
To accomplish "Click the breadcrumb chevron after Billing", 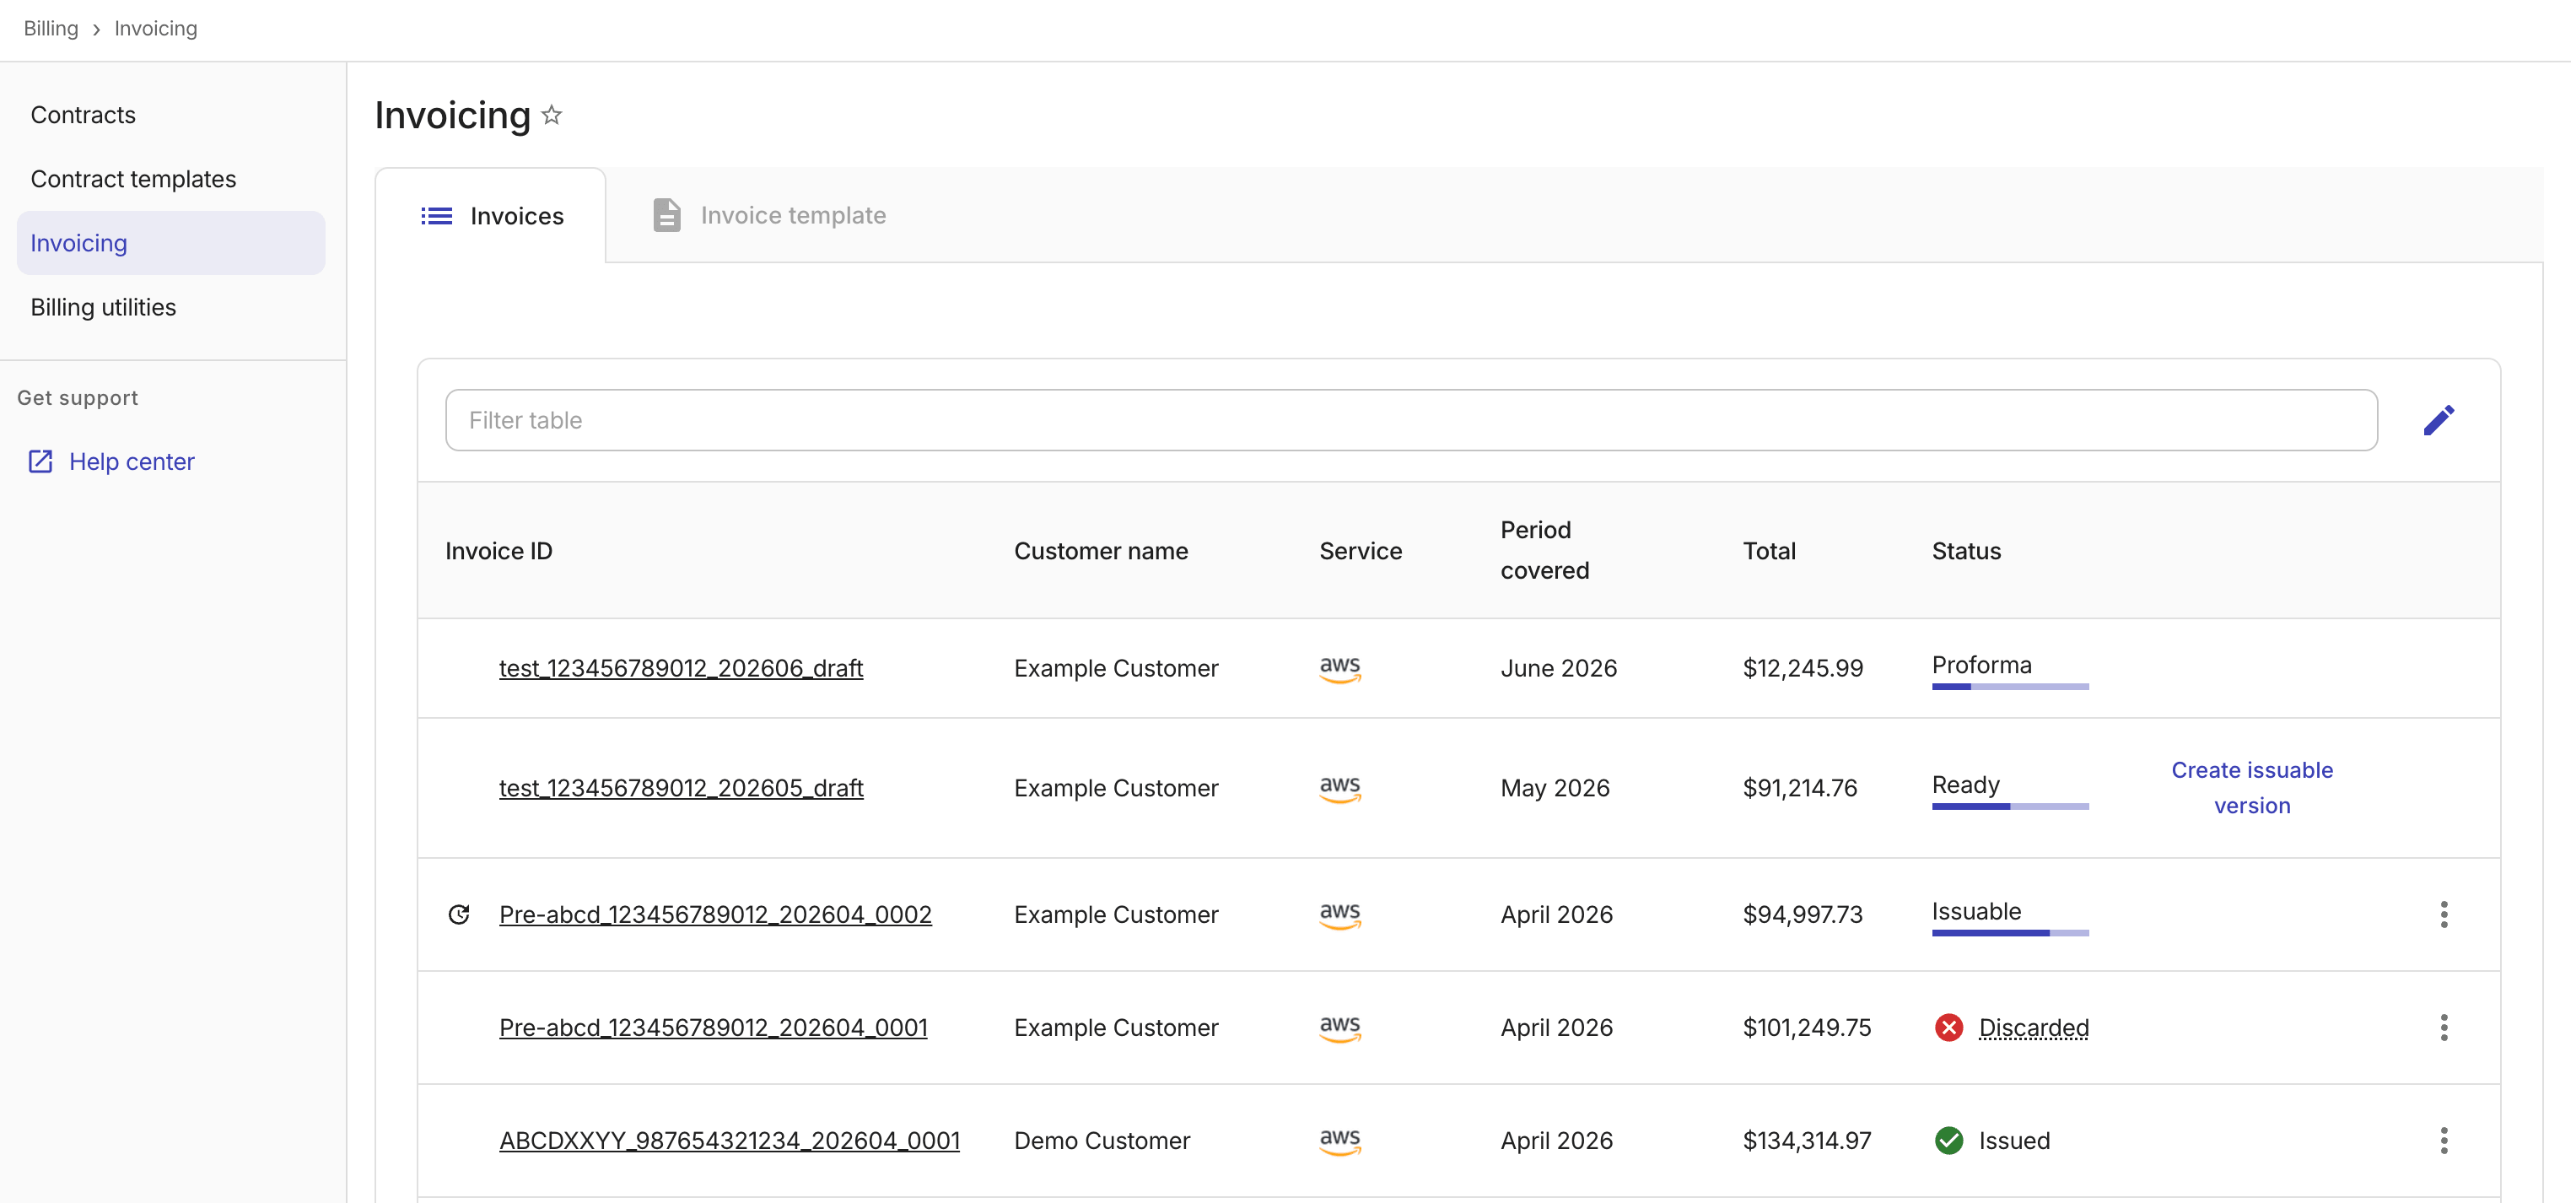I will pyautogui.click(x=96, y=29).
